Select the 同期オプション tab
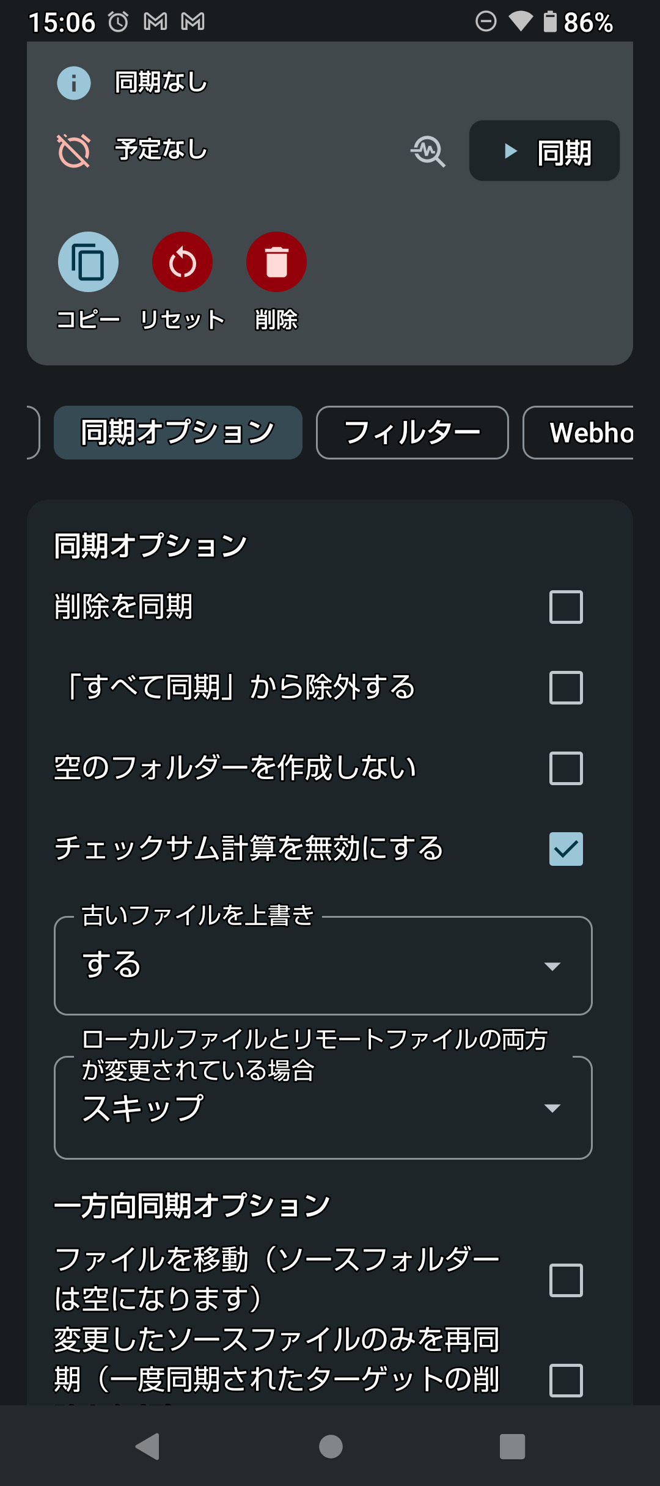Viewport: 660px width, 1486px height. click(178, 433)
